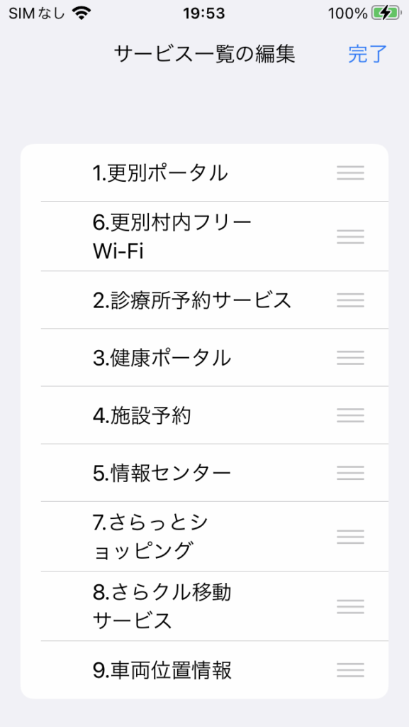Tap the reorder handle beside 8.さらクル移動サービス
The image size is (409, 727).
pos(350,606)
